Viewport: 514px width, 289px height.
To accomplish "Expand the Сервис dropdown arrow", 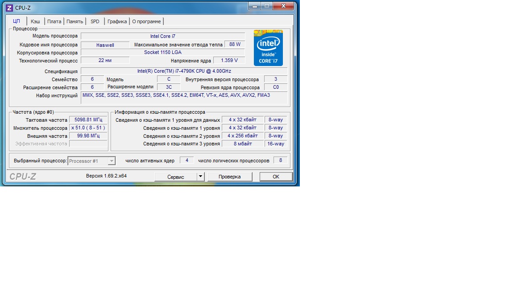I will pos(201,177).
